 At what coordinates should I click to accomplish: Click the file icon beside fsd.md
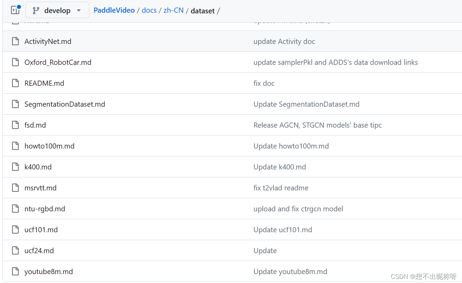[x=15, y=125]
